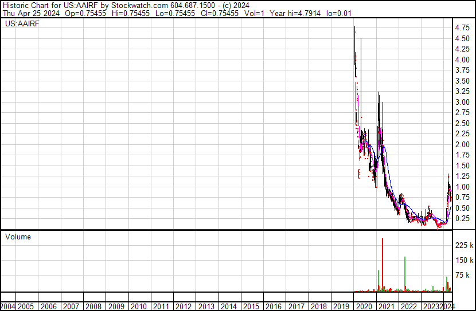Click the tallest red volume bar
The width and height of the screenshot is (476, 311).
(x=383, y=263)
